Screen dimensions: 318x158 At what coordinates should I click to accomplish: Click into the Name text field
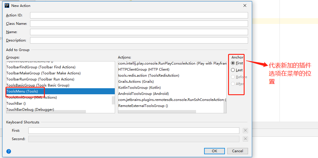[x=139, y=32]
